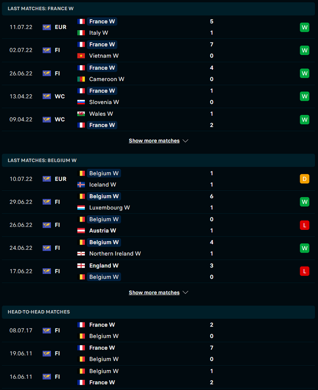Open Show more matches link under France W

(154, 141)
